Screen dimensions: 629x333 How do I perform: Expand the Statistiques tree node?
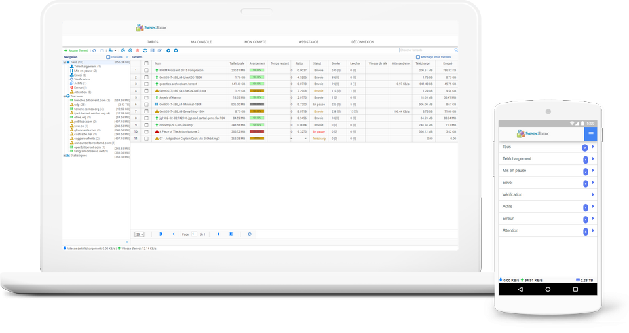coord(64,156)
